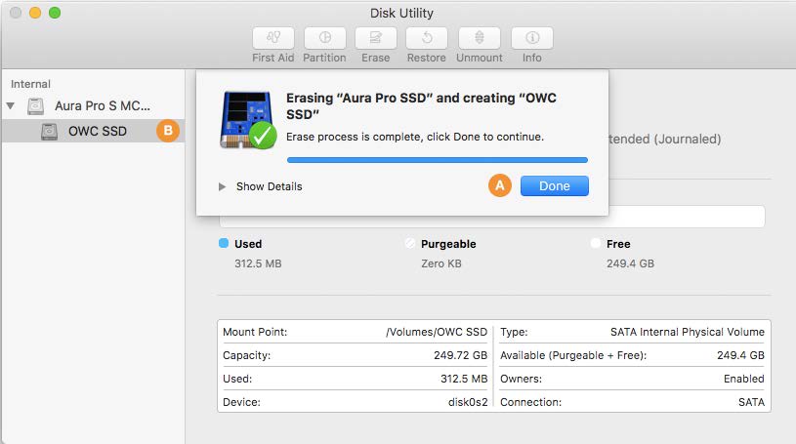
Task: Click the Available 249.4 GB table value
Action: coord(740,355)
